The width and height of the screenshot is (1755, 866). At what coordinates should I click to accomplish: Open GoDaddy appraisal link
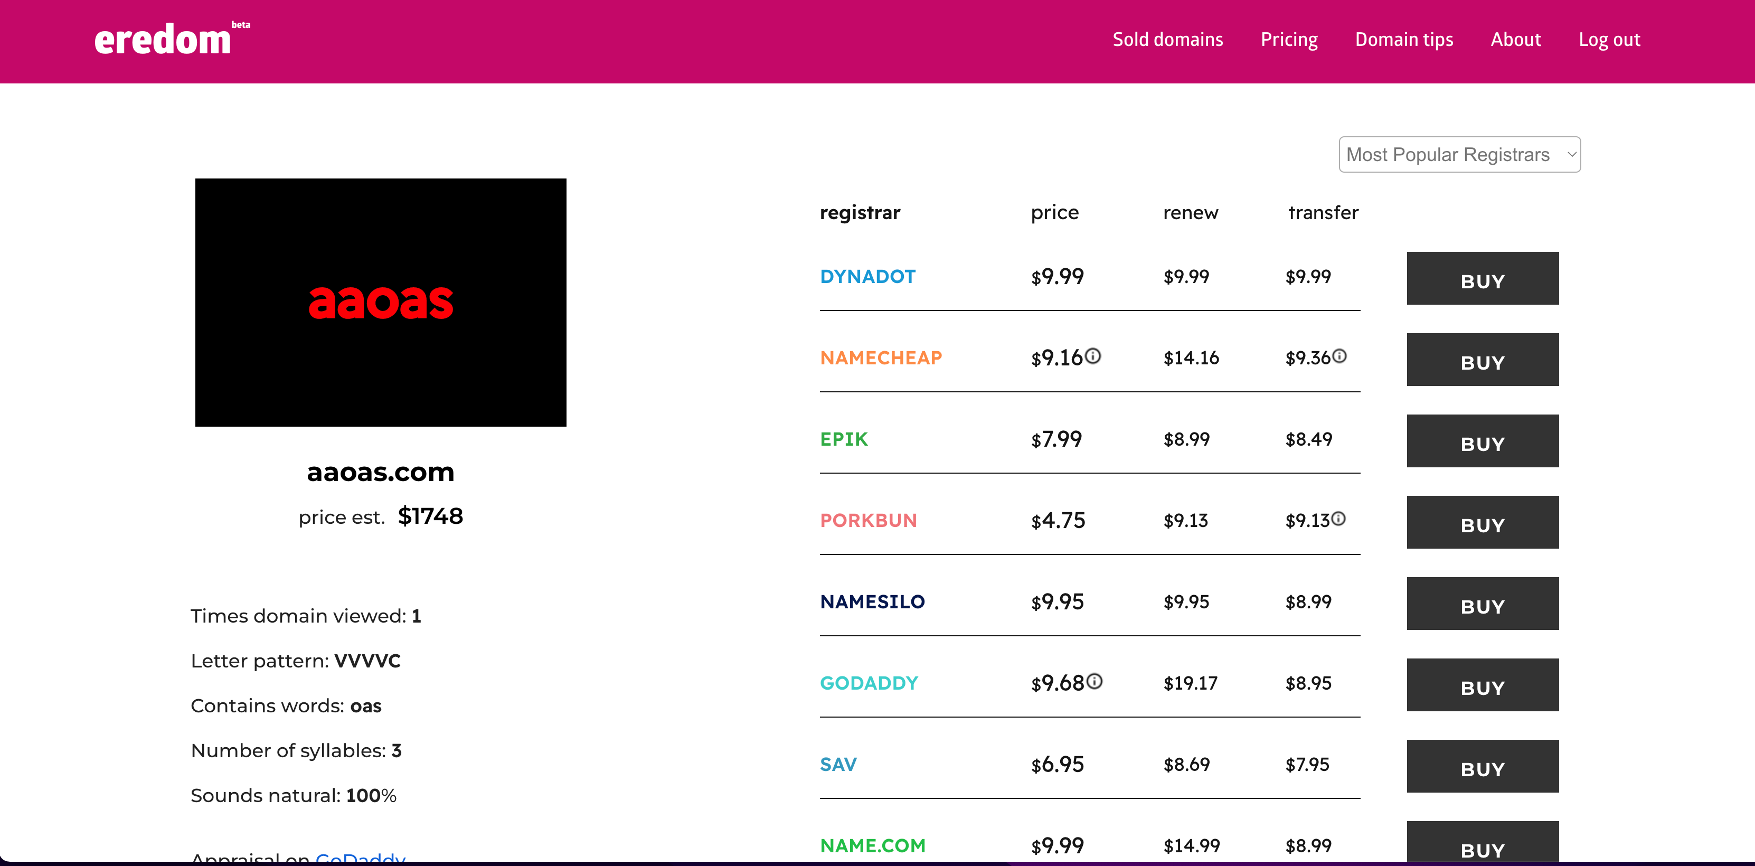pyautogui.click(x=360, y=857)
